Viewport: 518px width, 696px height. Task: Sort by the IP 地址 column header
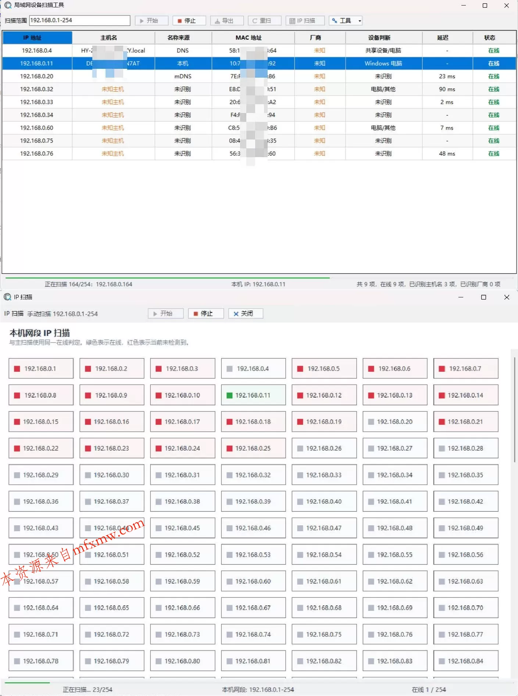[37, 38]
